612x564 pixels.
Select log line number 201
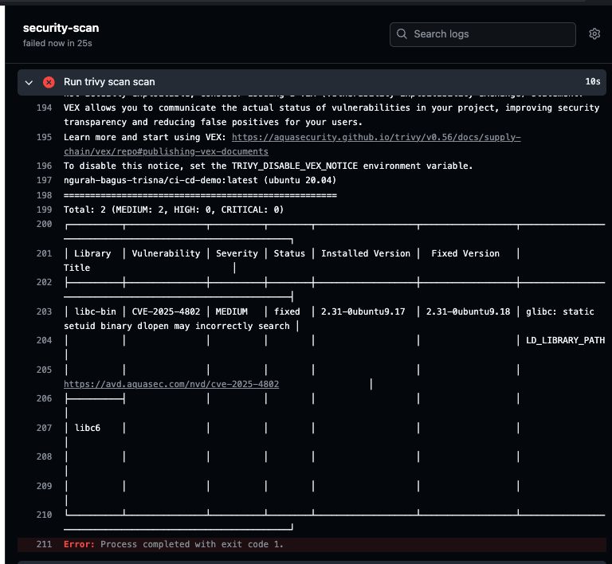pyautogui.click(x=44, y=253)
